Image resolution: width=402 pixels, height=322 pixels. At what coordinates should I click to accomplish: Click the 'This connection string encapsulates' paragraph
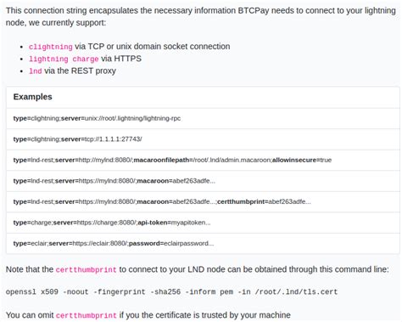pyautogui.click(x=201, y=16)
